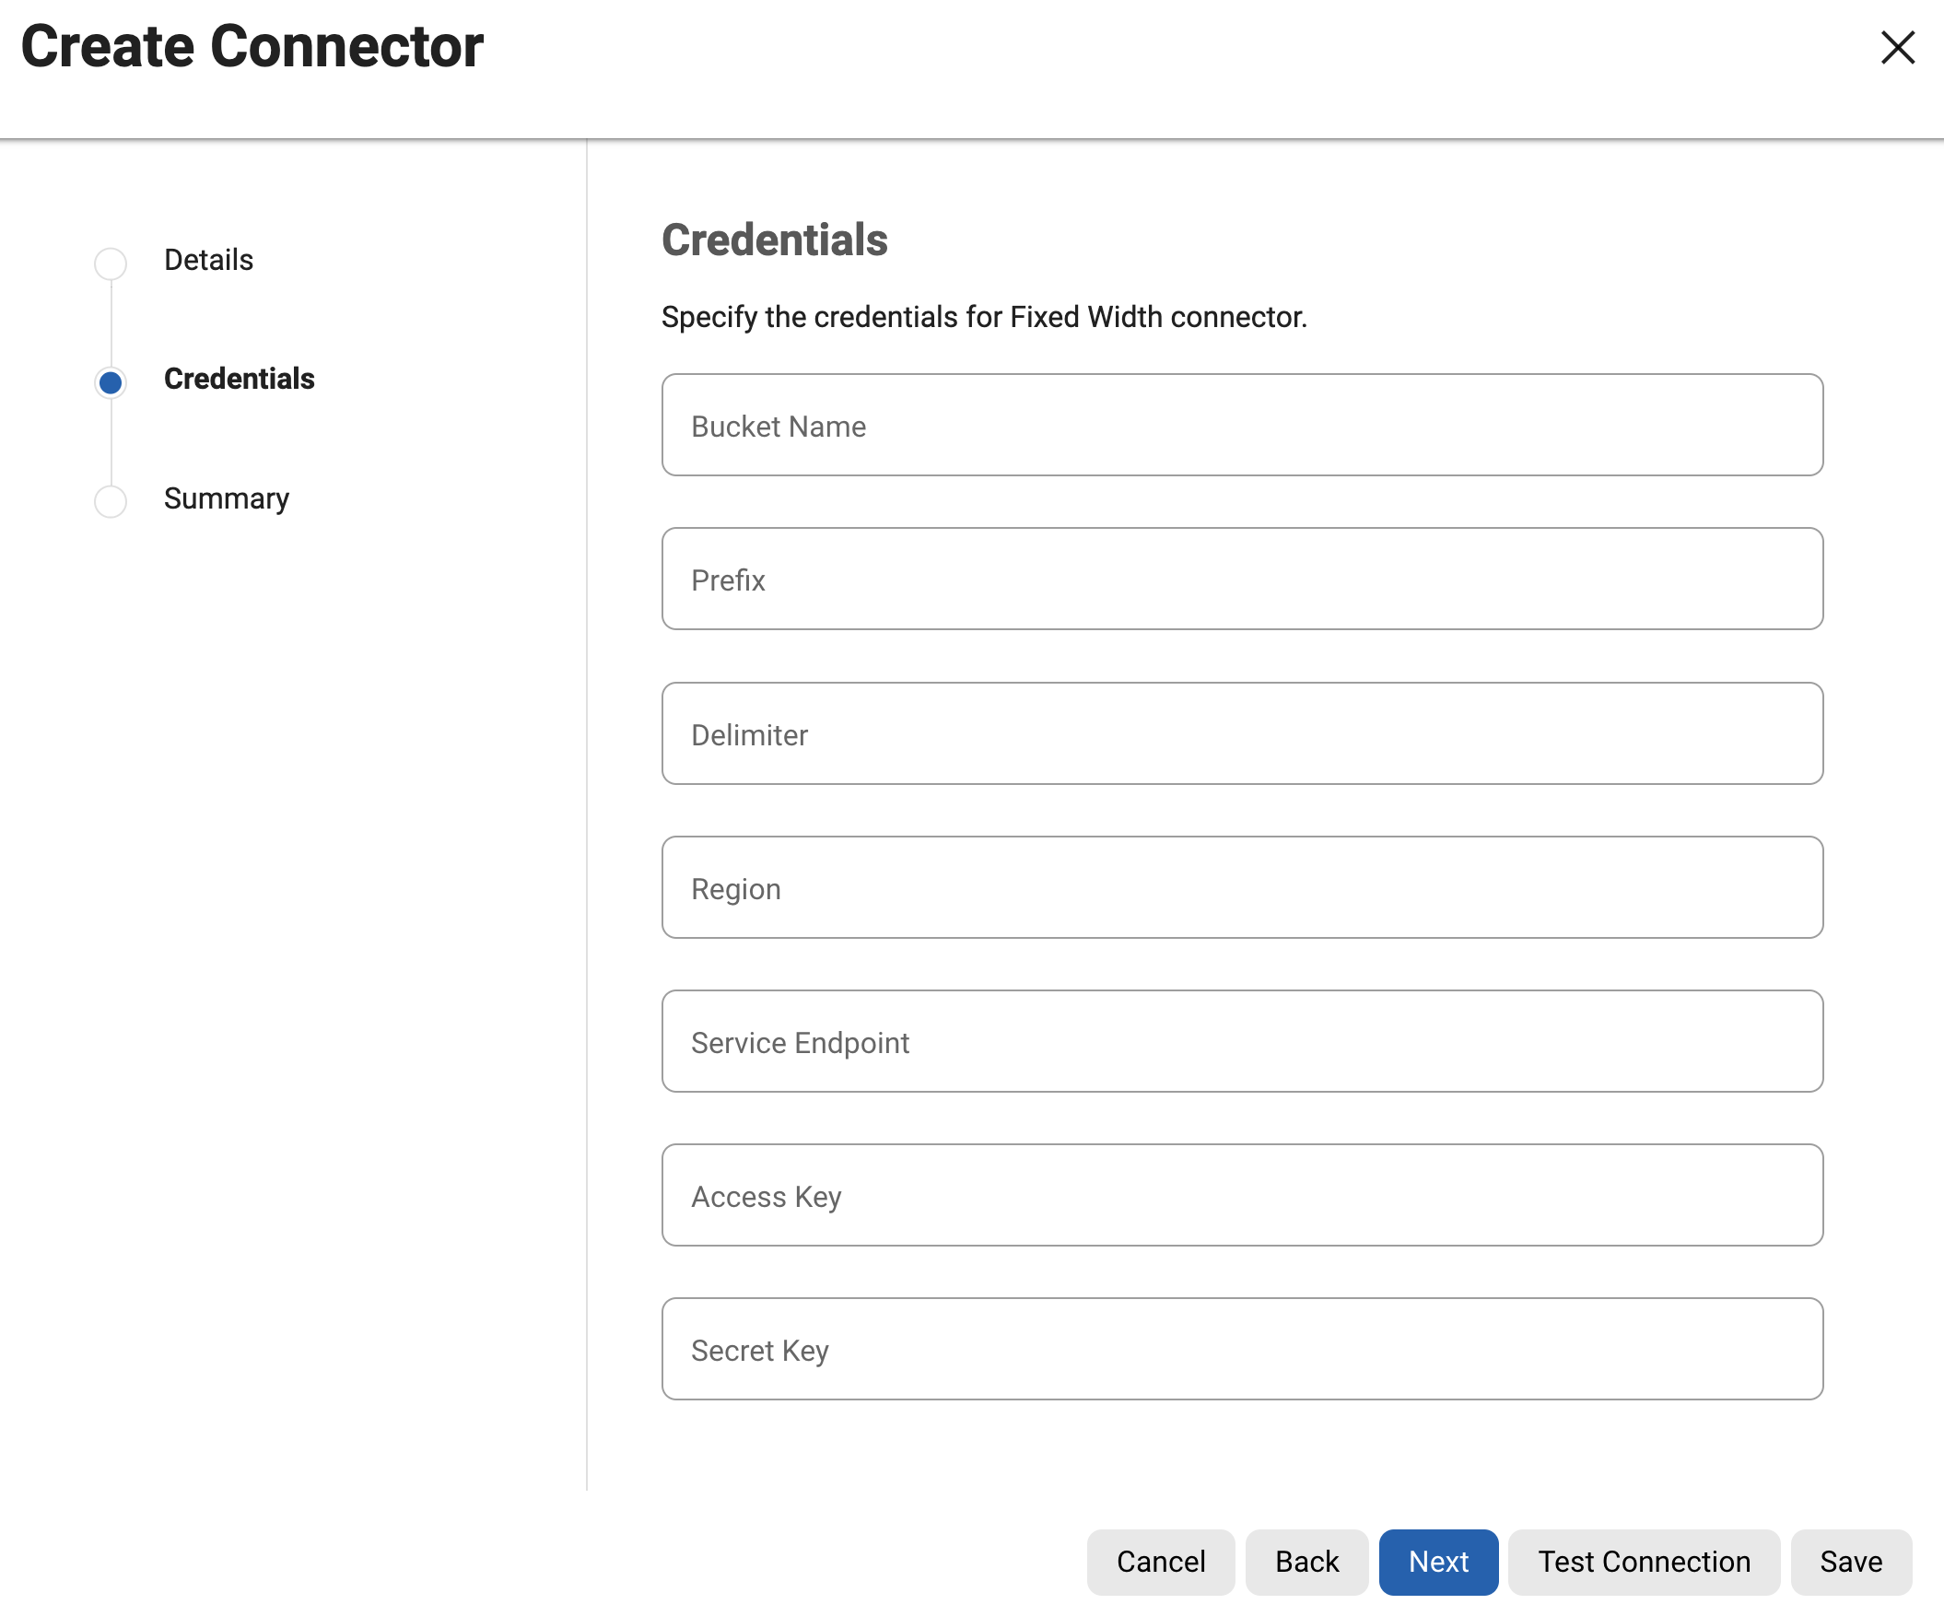The height and width of the screenshot is (1616, 1944).
Task: Save the connector
Action: (x=1850, y=1562)
